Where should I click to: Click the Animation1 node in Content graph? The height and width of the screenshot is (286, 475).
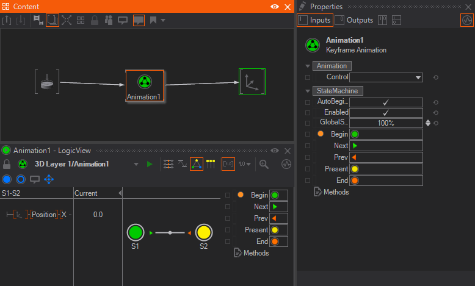pyautogui.click(x=144, y=86)
